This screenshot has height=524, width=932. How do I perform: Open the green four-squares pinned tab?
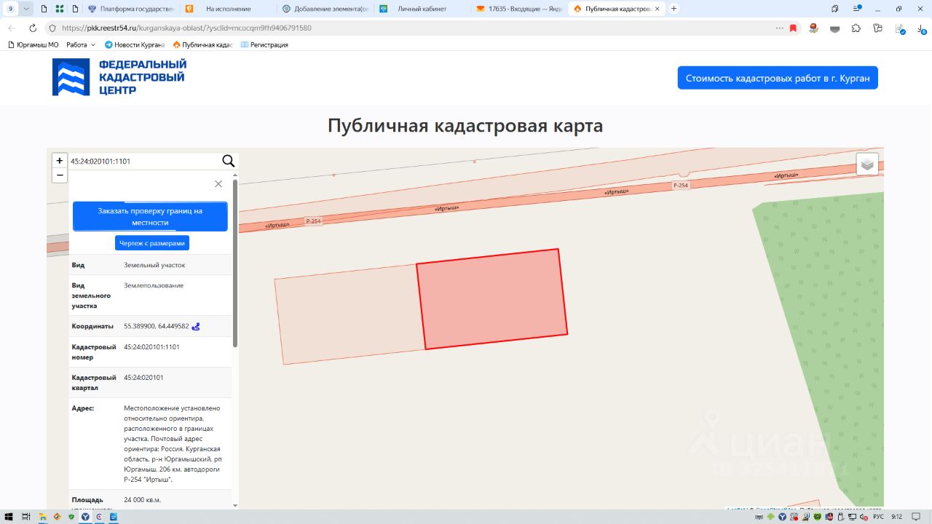pos(59,9)
